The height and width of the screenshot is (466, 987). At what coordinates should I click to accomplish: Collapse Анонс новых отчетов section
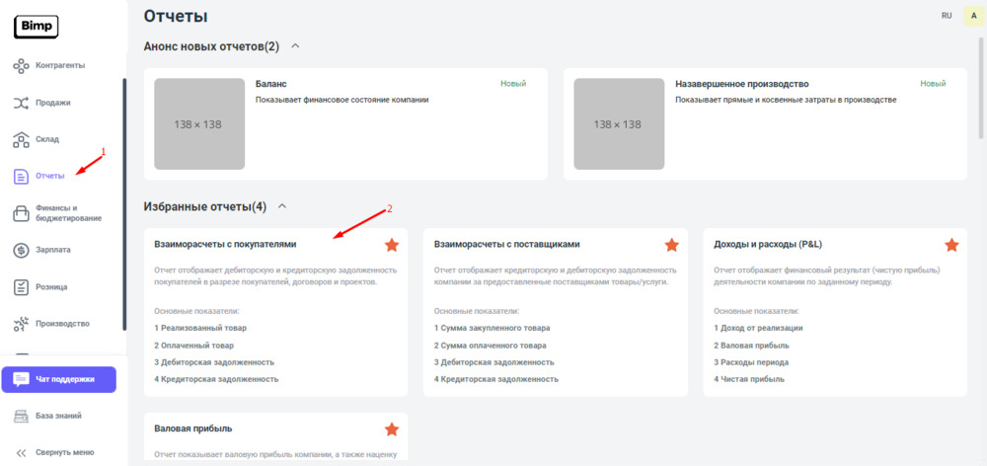tap(295, 46)
